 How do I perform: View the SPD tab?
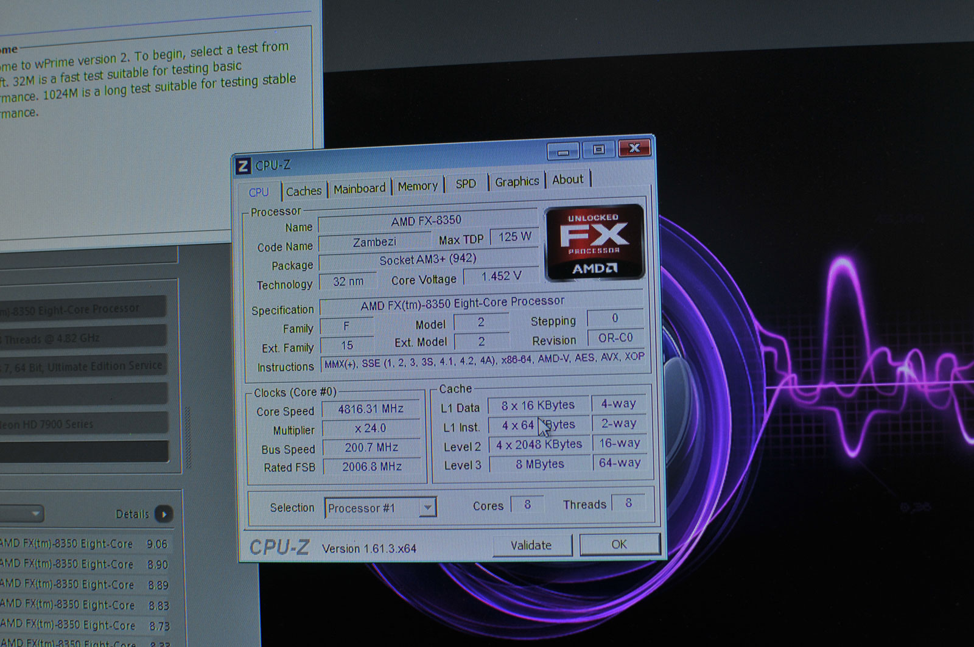[x=466, y=183]
